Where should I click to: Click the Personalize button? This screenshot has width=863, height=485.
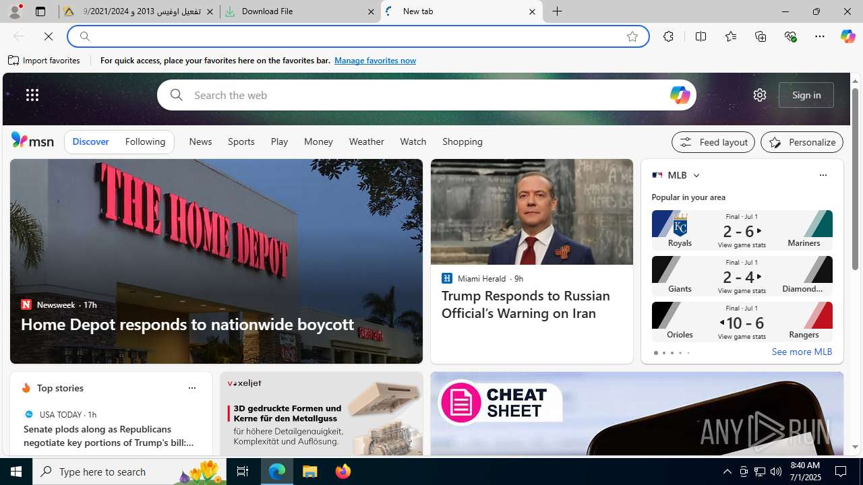pos(802,142)
